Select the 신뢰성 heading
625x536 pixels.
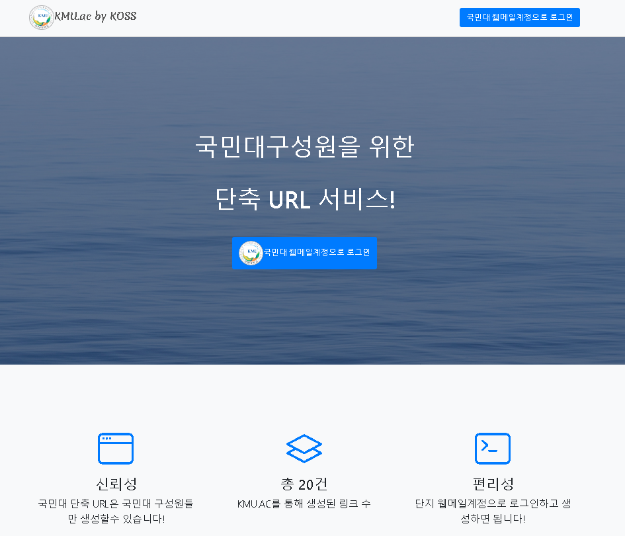pyautogui.click(x=116, y=484)
